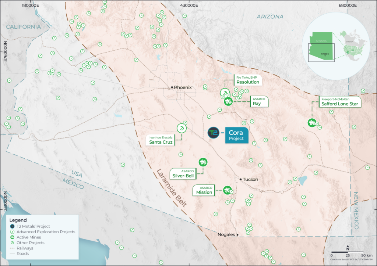Image resolution: width=377 pixels, height=266 pixels.
Task: Click the "3510000N" northing coordinate
Action: click(5, 201)
